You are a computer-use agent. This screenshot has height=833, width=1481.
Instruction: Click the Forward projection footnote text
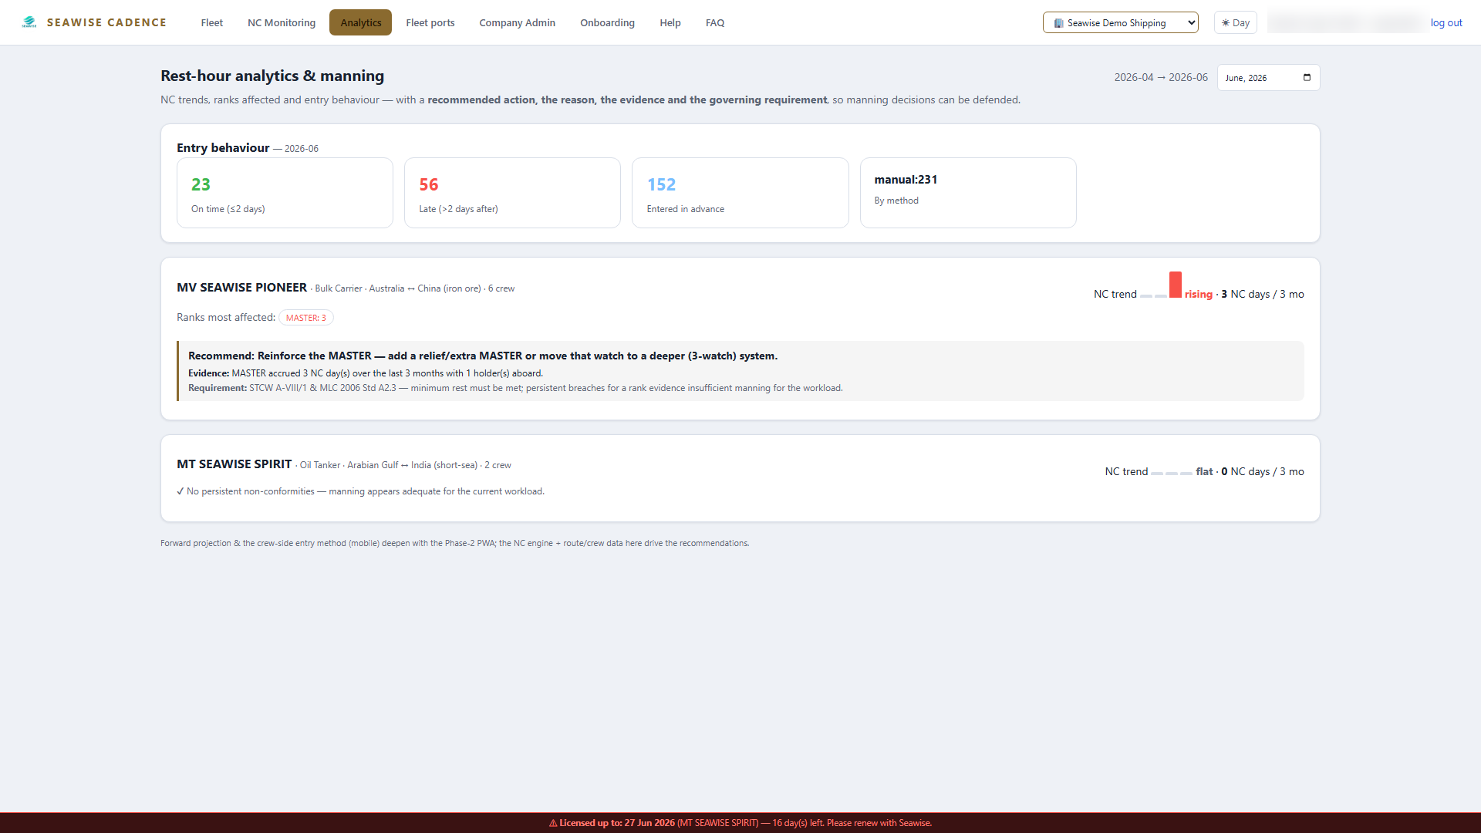454,543
